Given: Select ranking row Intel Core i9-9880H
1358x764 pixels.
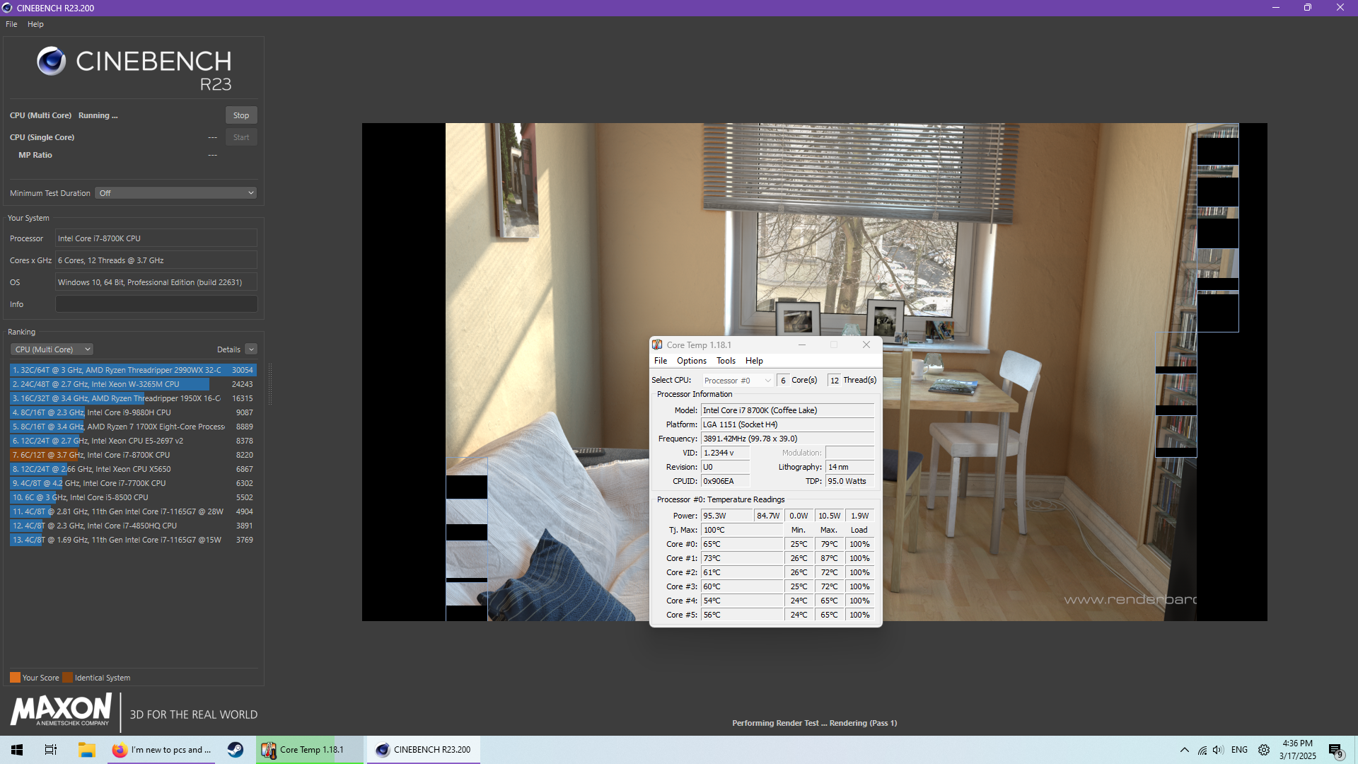Looking at the screenshot, I should [x=133, y=412].
